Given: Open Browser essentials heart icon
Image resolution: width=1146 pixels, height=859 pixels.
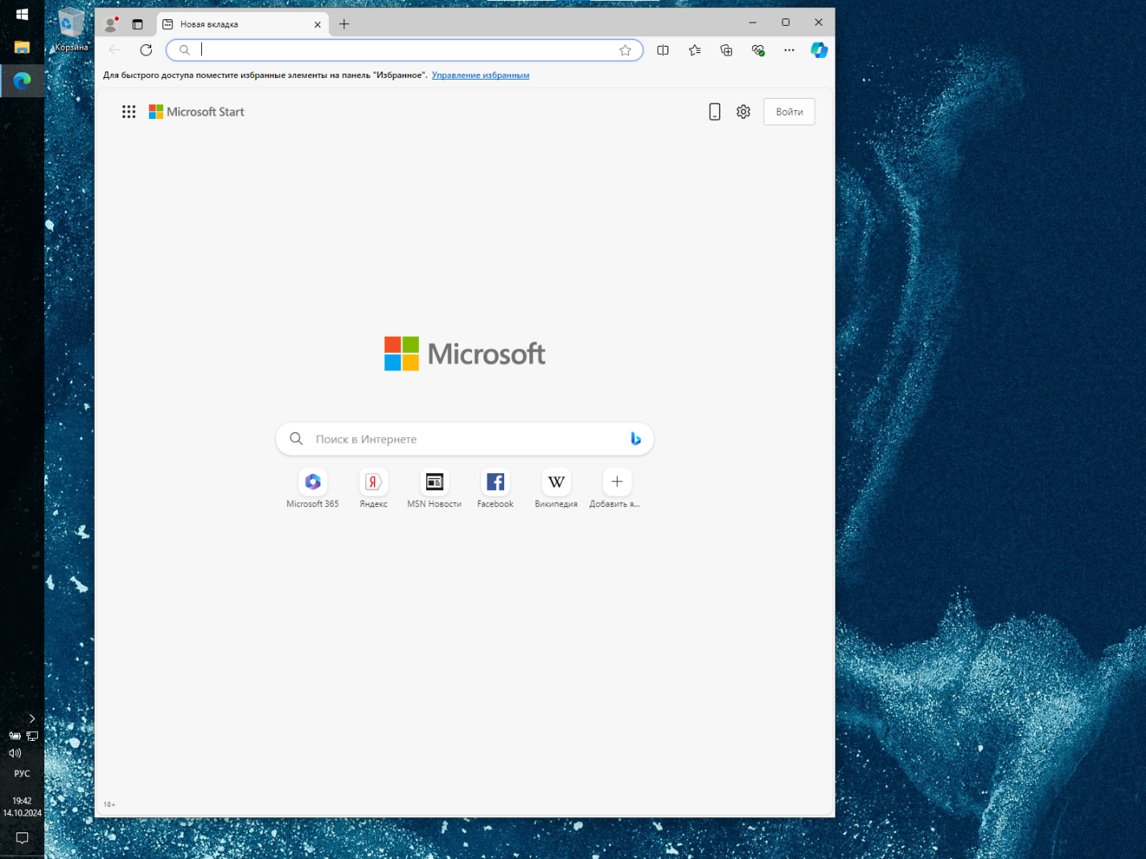Looking at the screenshot, I should (758, 50).
